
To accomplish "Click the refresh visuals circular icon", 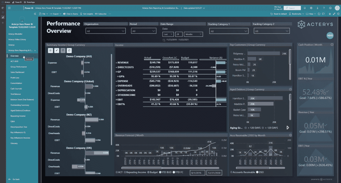I will click(x=319, y=14).
